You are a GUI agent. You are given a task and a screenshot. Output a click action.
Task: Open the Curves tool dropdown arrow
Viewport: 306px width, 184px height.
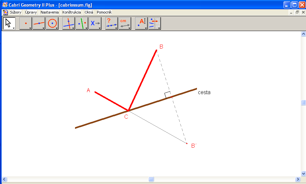pyautogui.click(x=57, y=28)
